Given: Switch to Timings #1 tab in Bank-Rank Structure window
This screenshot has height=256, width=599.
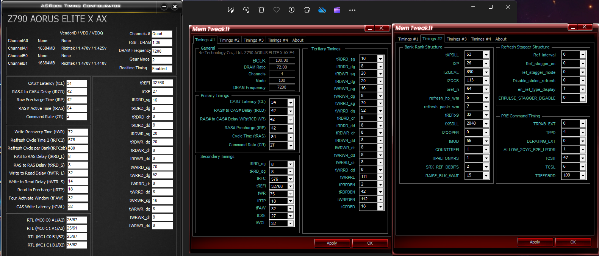Looking at the screenshot, I should (408, 39).
